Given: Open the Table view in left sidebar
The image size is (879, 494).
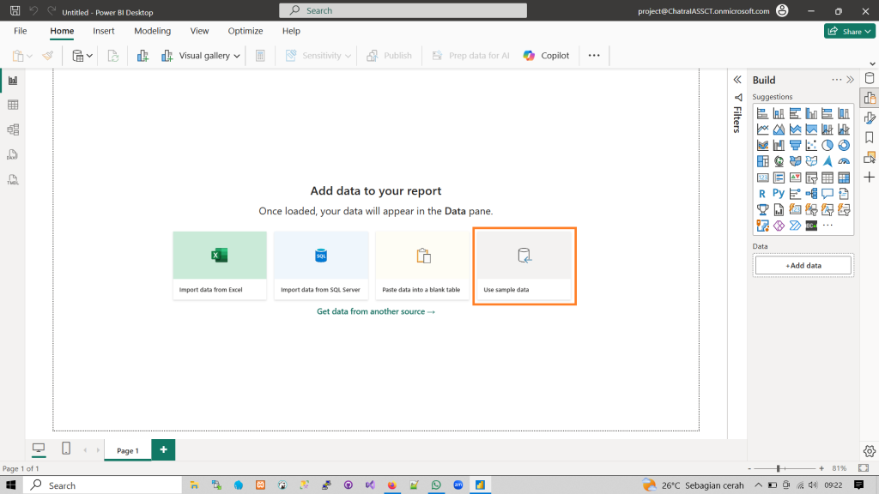Looking at the screenshot, I should pos(13,105).
